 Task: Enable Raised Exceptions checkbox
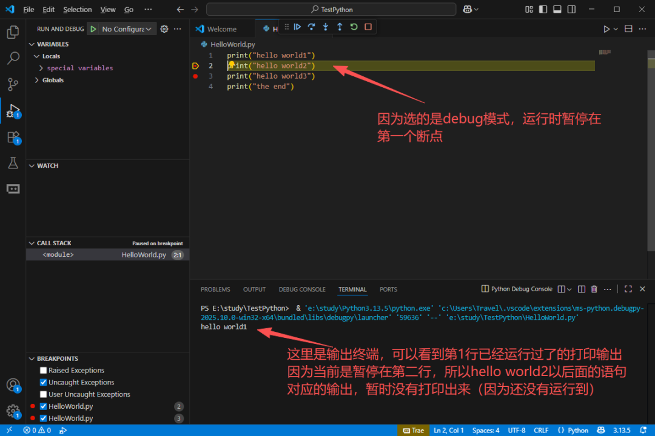point(43,370)
